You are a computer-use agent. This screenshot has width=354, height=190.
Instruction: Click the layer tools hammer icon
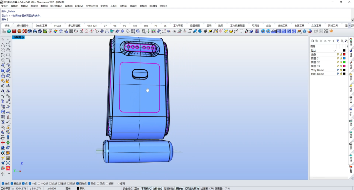coord(346,41)
